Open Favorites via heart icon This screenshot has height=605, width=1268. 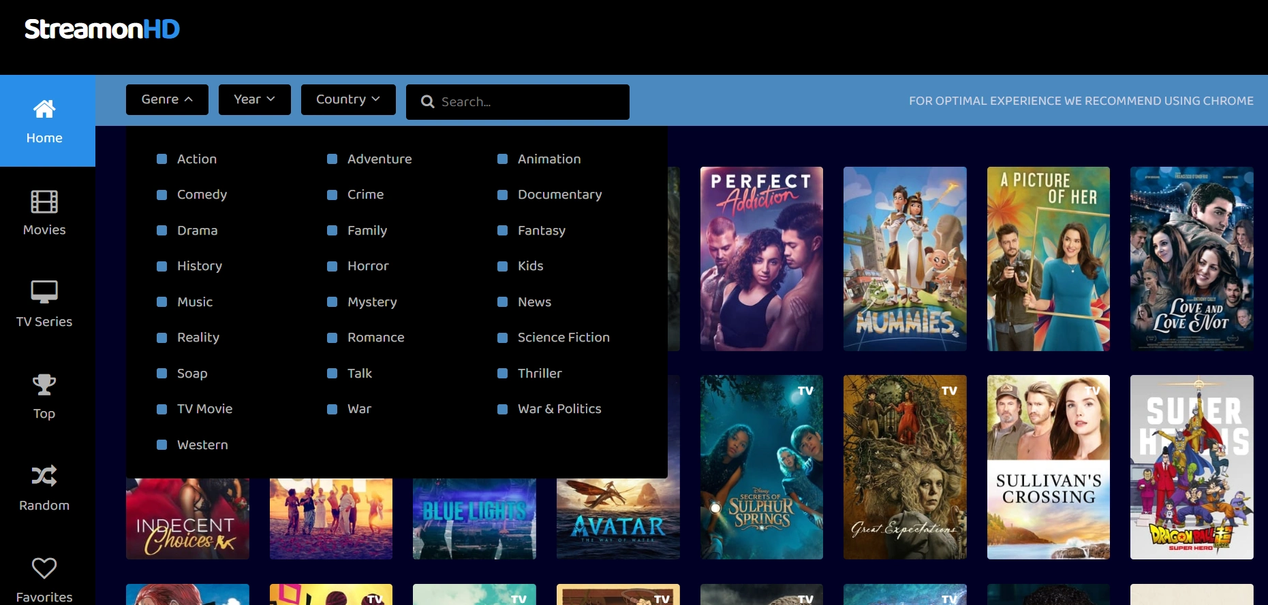(44, 568)
